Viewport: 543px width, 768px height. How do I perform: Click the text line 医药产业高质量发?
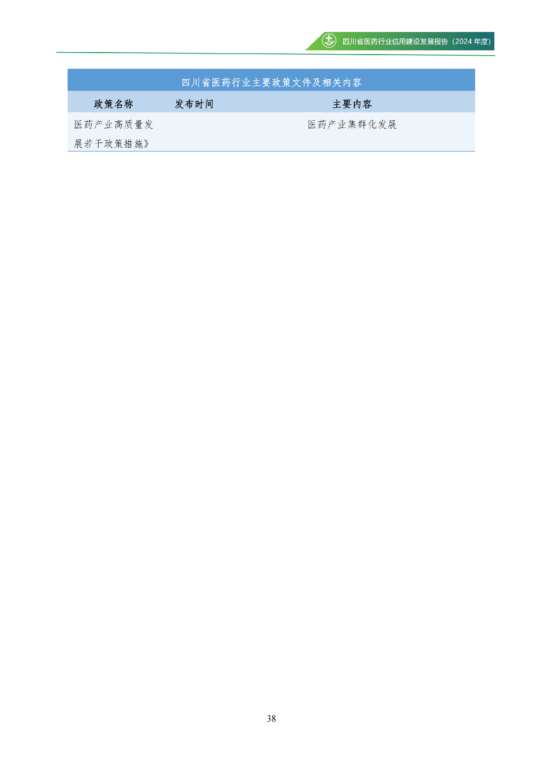(x=113, y=124)
